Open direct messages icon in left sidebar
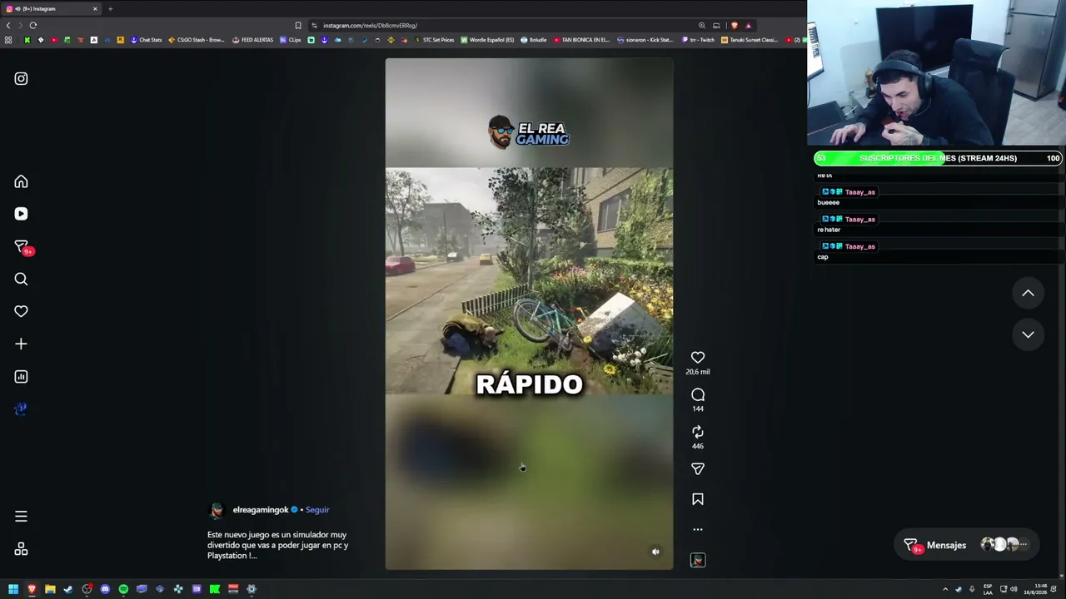 tap(22, 246)
